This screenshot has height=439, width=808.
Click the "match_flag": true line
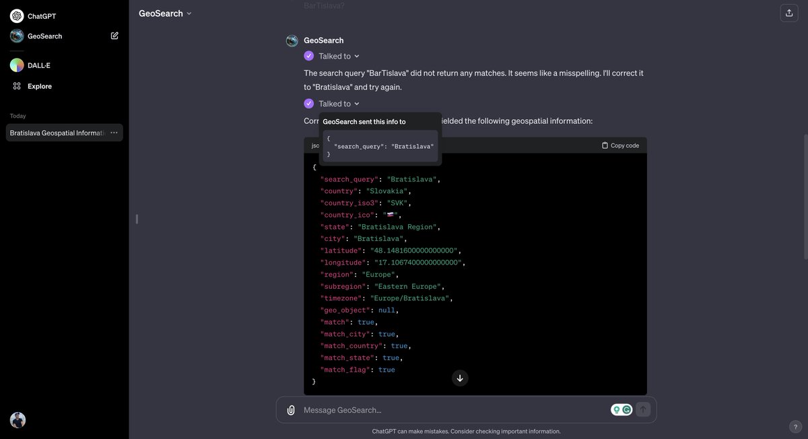(x=358, y=370)
